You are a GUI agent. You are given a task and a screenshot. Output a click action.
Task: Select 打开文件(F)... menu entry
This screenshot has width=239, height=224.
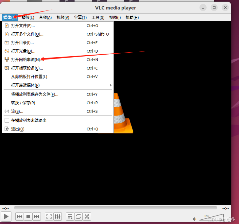(58, 26)
